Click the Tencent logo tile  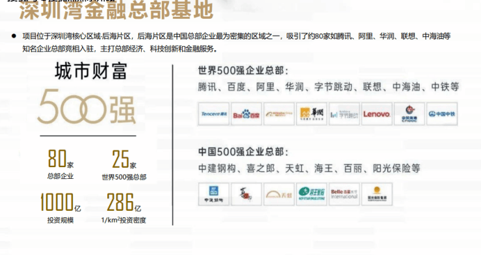(213, 114)
